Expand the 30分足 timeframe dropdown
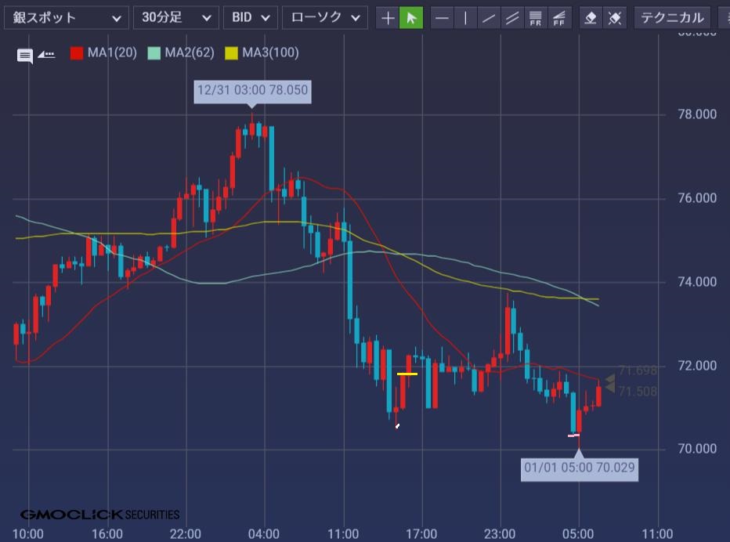 pos(176,18)
